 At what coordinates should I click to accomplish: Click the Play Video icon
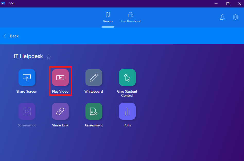coord(60,77)
